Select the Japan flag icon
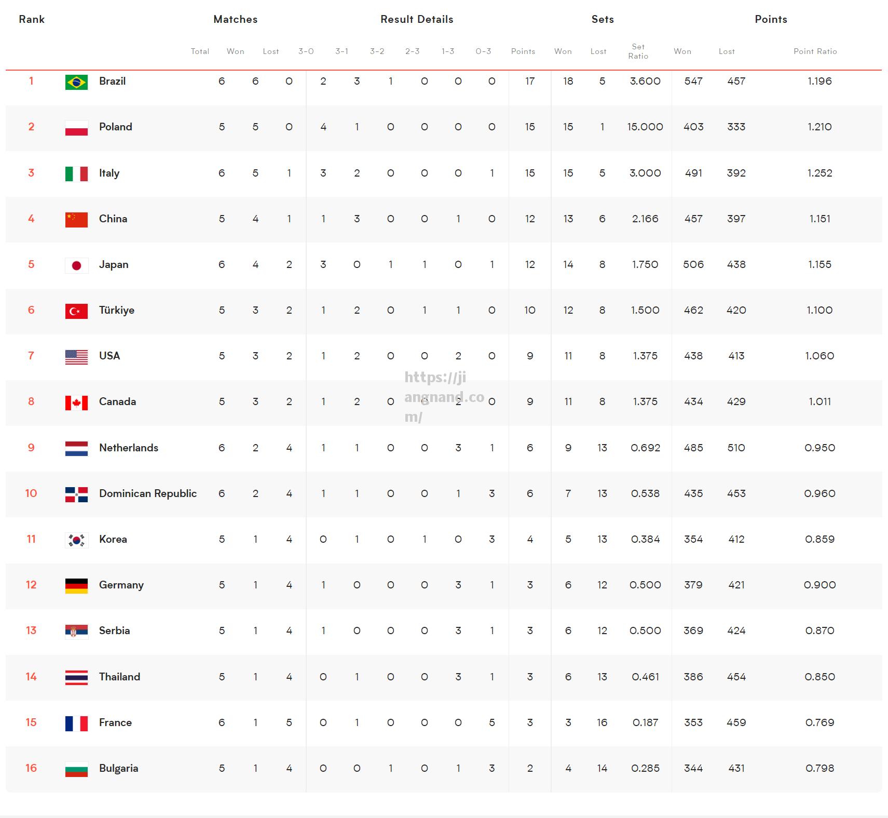The image size is (888, 818). [x=76, y=265]
